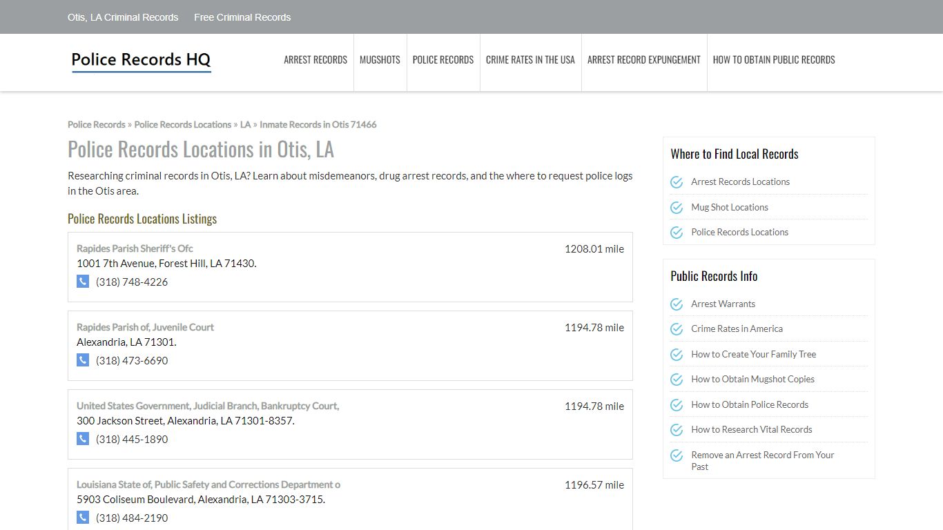This screenshot has height=530, width=943.
Task: Open the Crime Rates in America link
Action: [x=737, y=329]
